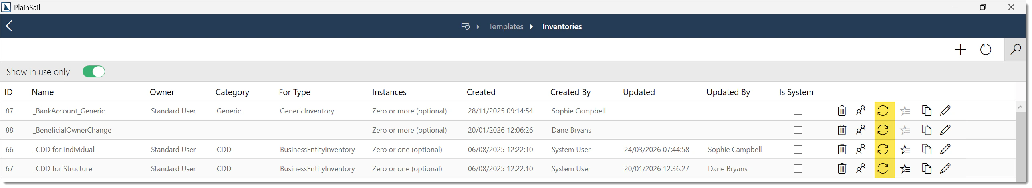Maximize the PlainSail window
This screenshot has height=188, width=1032.
click(x=983, y=7)
